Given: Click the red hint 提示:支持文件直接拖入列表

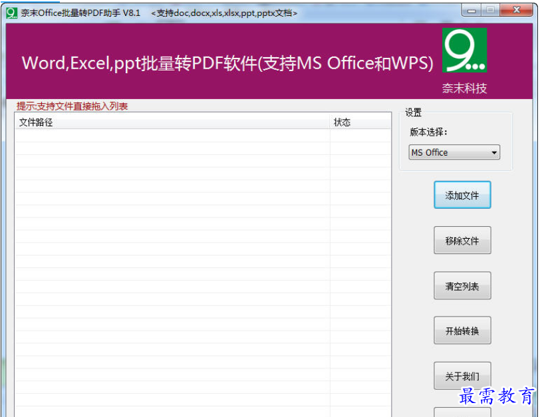Looking at the screenshot, I should click(x=72, y=106).
